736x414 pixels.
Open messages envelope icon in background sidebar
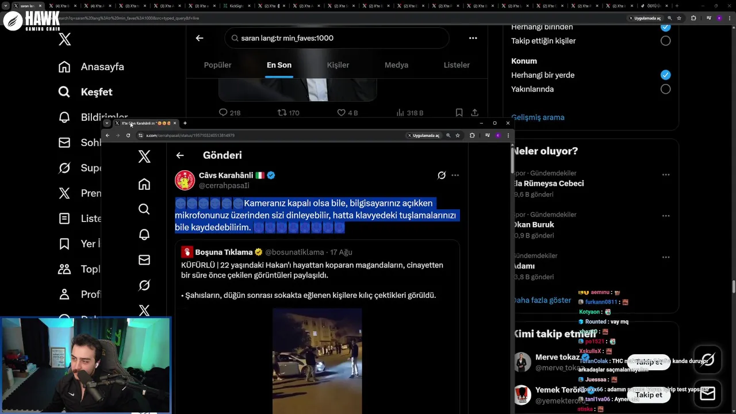click(64, 143)
